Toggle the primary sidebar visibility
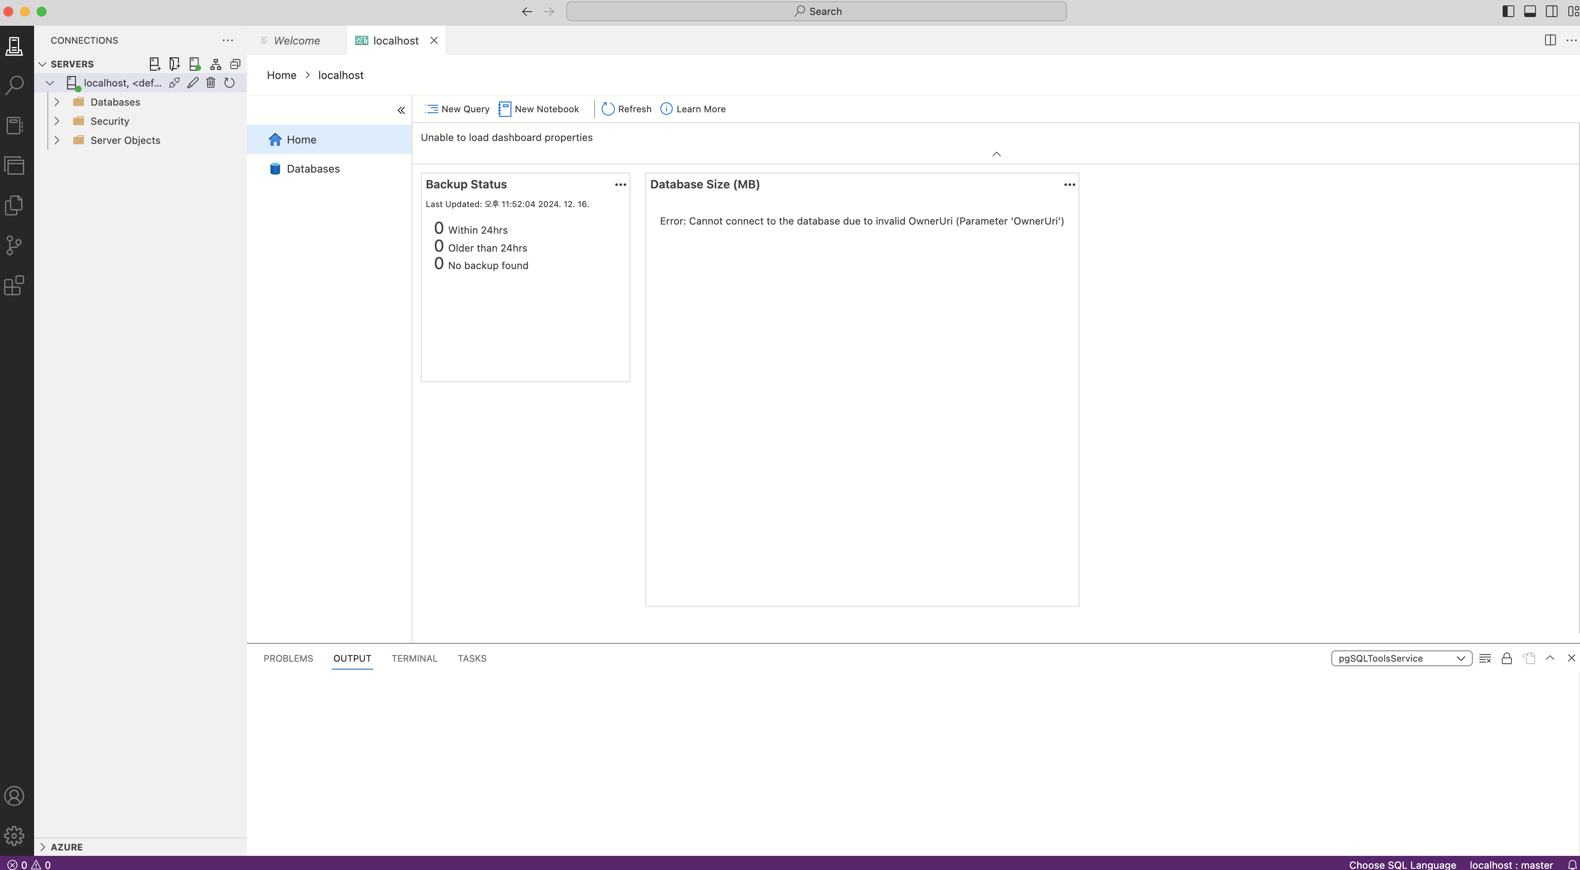Viewport: 1580px width, 870px height. [x=1508, y=11]
